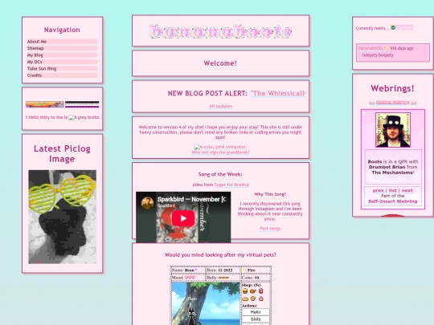Click the 'Coins: 10' pet stat

(x=250, y=278)
